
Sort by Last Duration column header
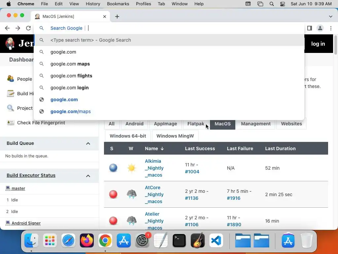pyautogui.click(x=280, y=148)
